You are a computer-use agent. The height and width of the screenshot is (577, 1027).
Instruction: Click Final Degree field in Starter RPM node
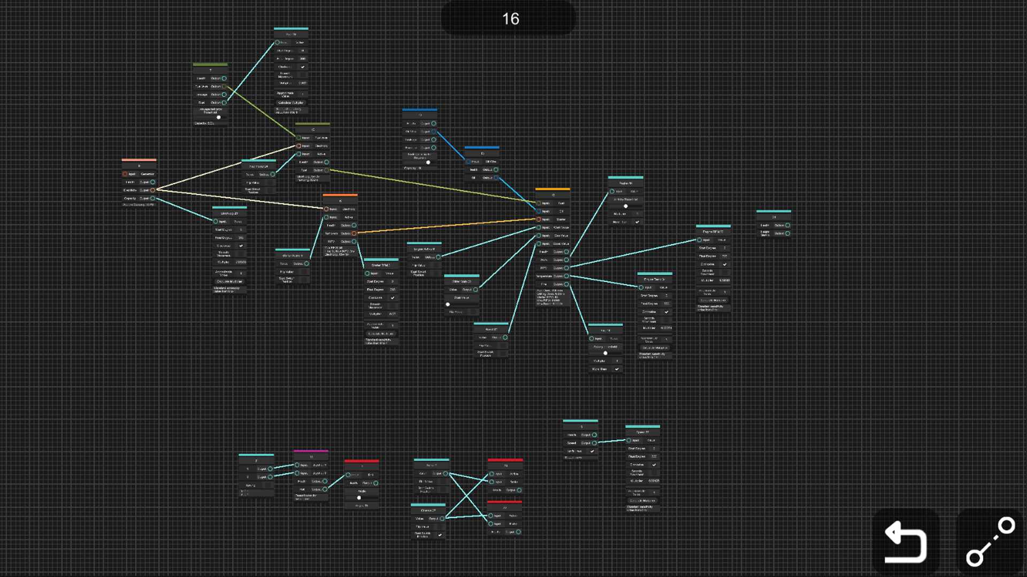click(x=392, y=290)
